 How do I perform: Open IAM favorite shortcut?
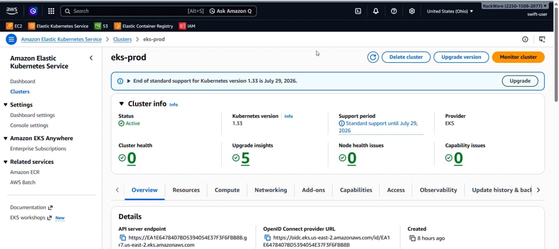pyautogui.click(x=187, y=26)
